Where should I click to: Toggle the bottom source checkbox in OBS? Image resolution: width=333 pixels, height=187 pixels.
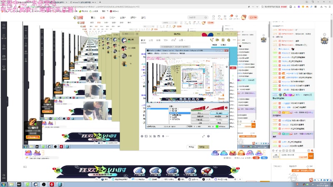coord(171,119)
